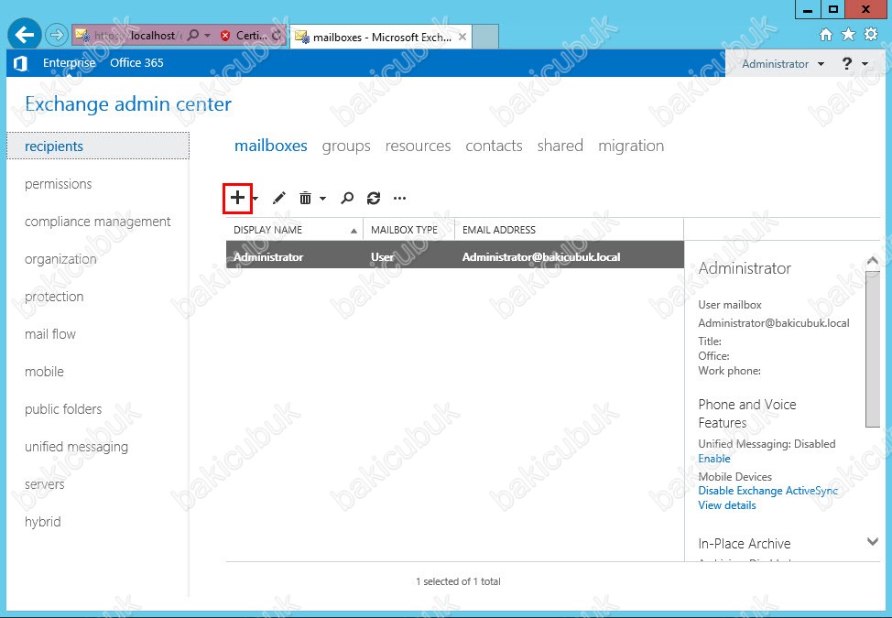Open compliance management in the left navigation
This screenshot has height=618, width=892.
pos(97,222)
